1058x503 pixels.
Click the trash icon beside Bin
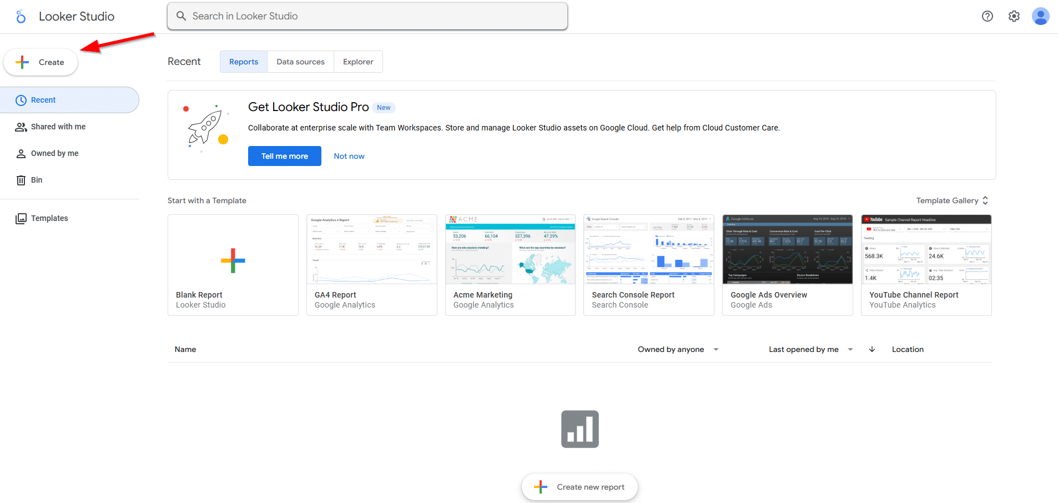pyautogui.click(x=21, y=180)
